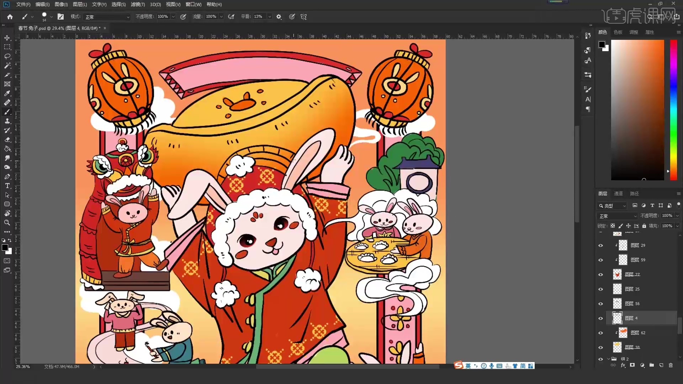
Task: Hide 图层 56 with its eye icon
Action: point(600,304)
